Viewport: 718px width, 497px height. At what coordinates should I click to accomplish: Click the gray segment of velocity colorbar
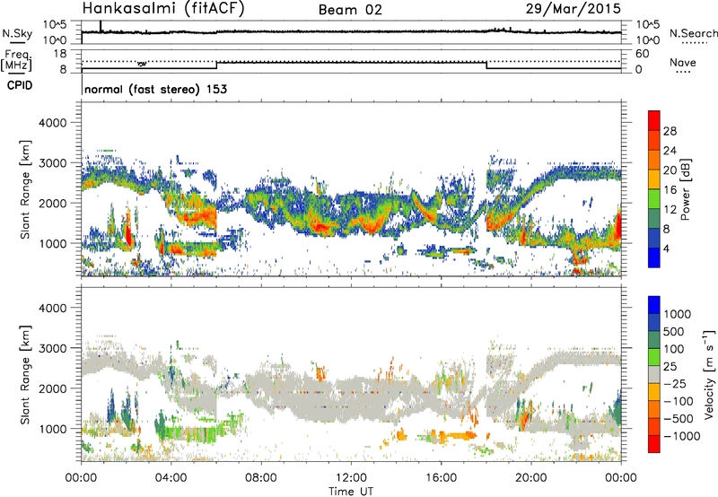pos(654,375)
